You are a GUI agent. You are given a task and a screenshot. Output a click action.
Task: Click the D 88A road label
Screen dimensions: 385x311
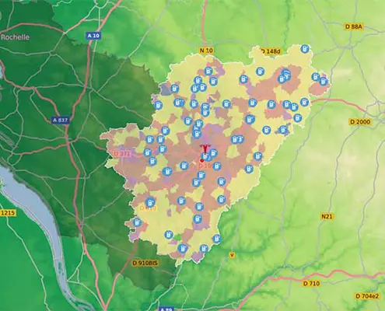point(354,26)
